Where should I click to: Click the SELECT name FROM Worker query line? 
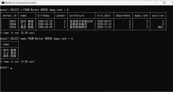[37, 39]
